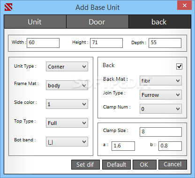Click the 'Unit Type :' label
Viewport: 195px width, 178px height.
click(25, 66)
